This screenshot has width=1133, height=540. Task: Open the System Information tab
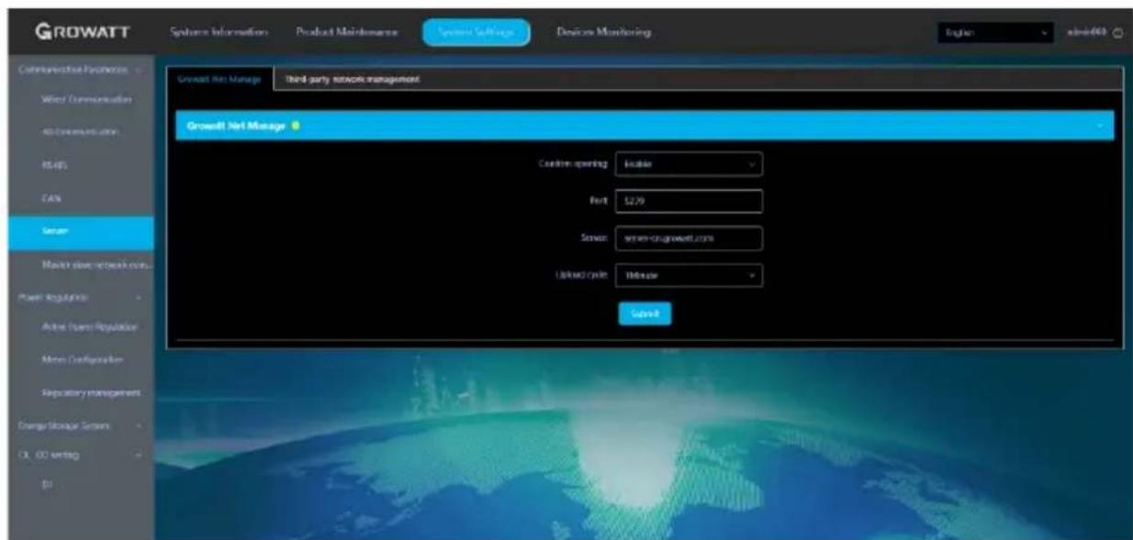219,32
